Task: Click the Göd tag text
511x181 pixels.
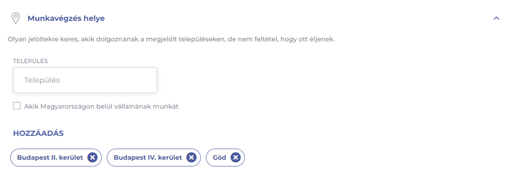Action: coord(219,158)
